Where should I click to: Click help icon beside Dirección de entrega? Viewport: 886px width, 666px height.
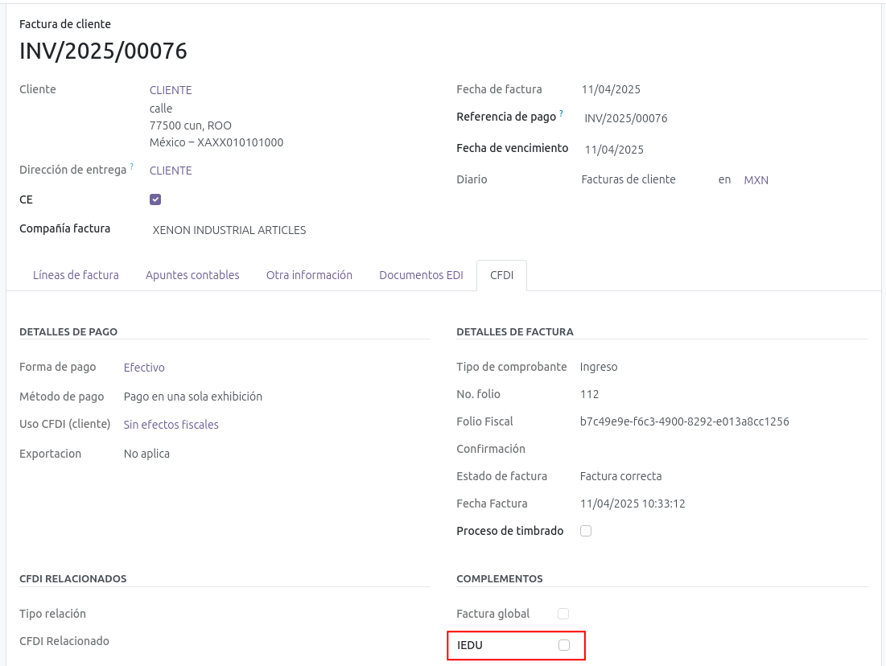(131, 167)
